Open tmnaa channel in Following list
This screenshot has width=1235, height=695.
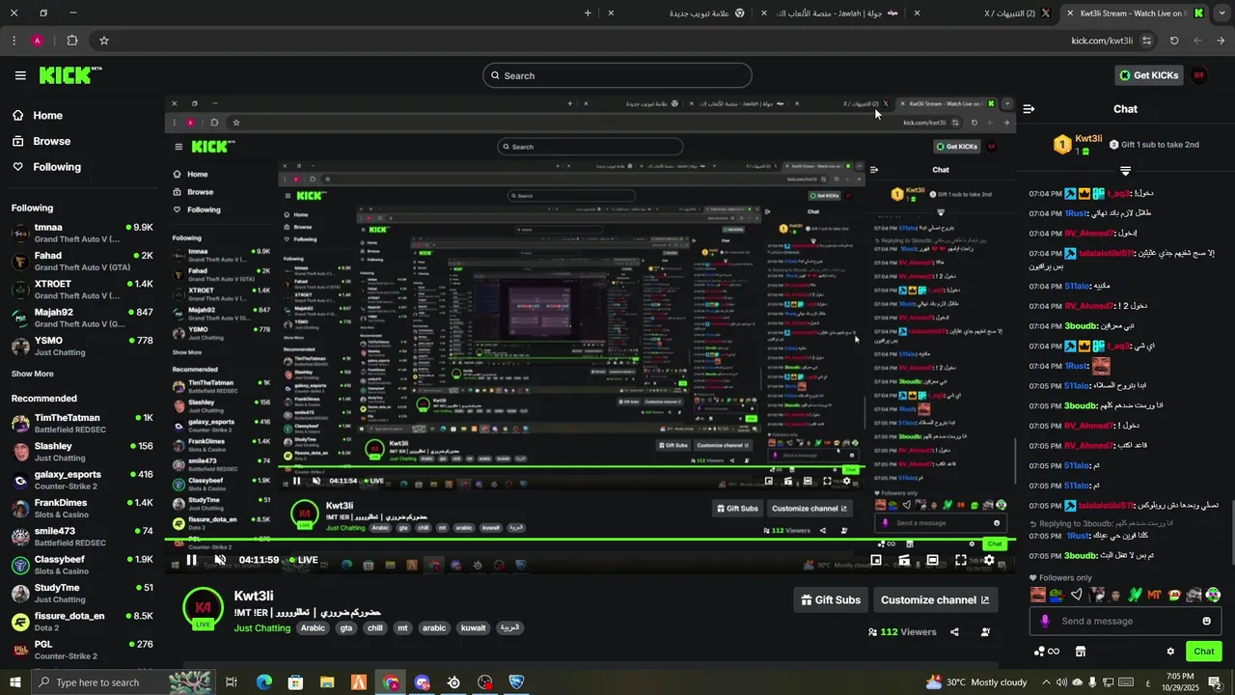click(82, 233)
